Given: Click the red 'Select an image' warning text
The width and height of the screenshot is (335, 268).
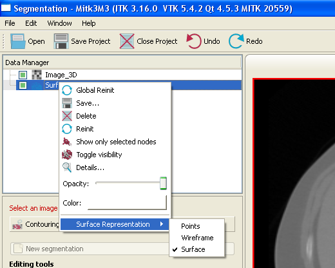Looking at the screenshot, I should coord(33,208).
